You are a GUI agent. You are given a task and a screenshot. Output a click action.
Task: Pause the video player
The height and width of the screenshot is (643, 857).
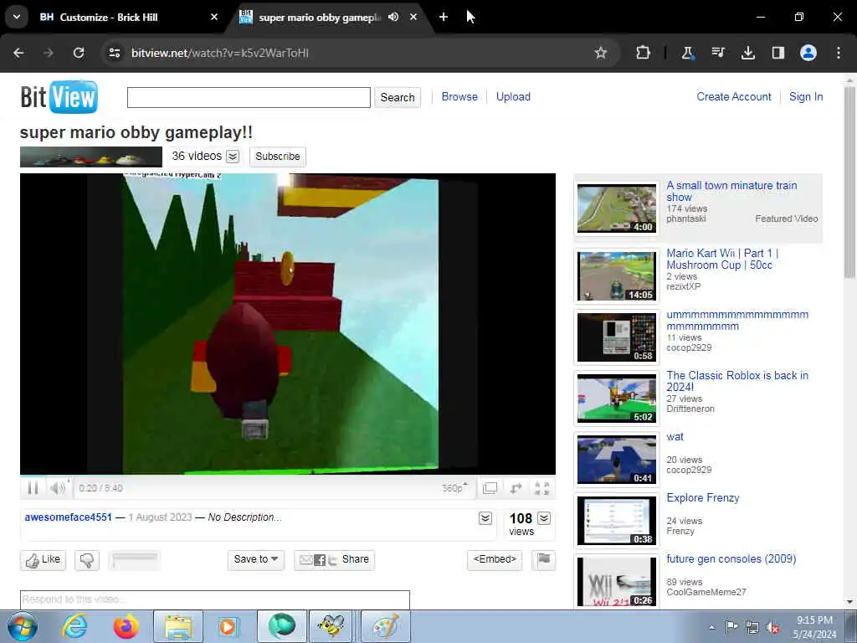[x=33, y=488]
